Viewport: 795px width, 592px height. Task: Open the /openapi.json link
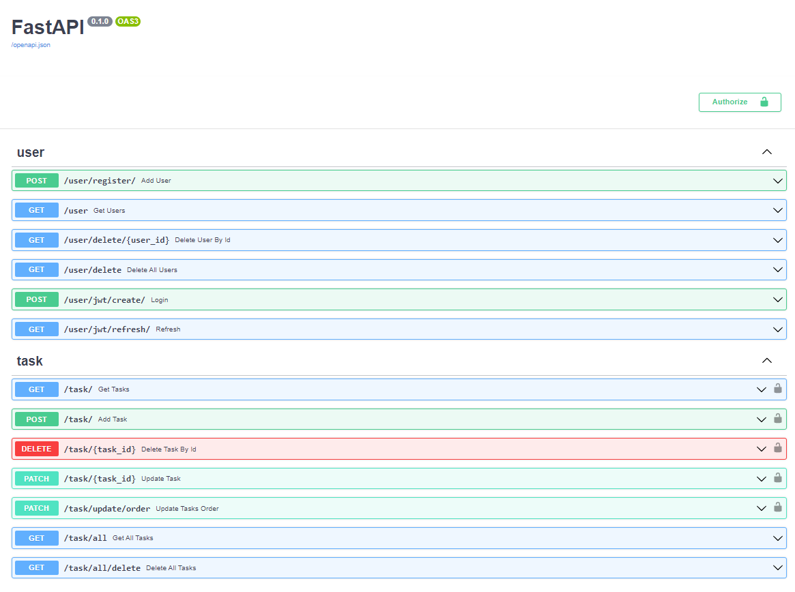click(31, 45)
